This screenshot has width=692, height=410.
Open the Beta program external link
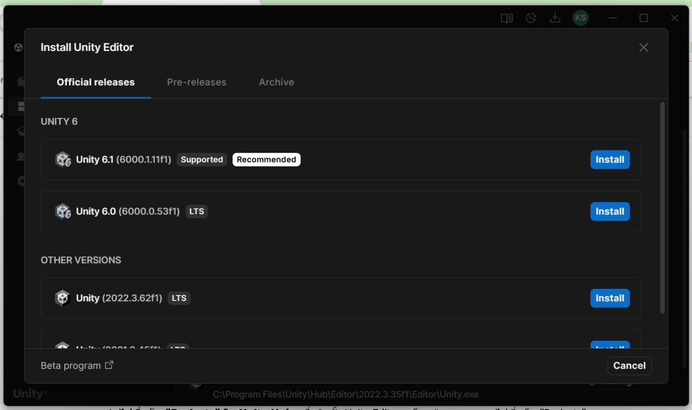pos(77,365)
